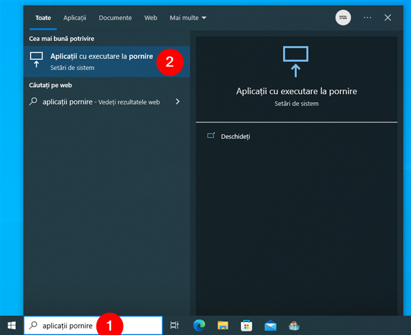This screenshot has height=335, width=411.
Task: Open File Explorer from the taskbar
Action: [x=223, y=325]
